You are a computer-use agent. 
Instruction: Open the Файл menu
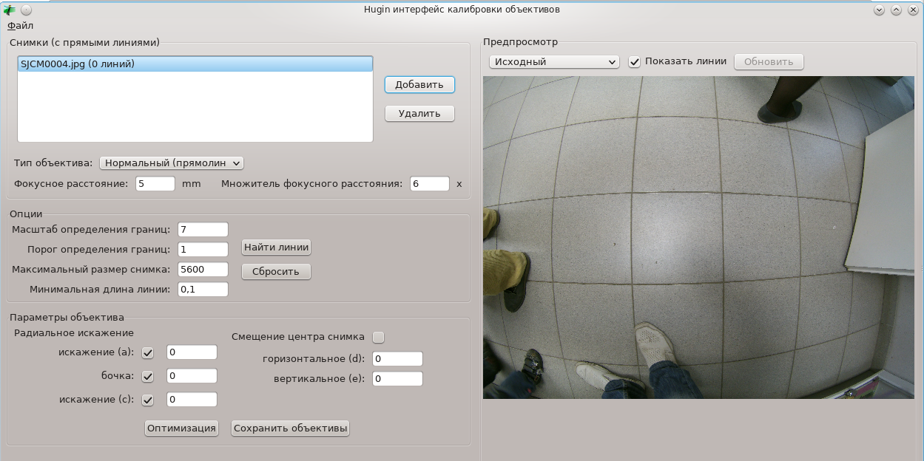coord(20,26)
